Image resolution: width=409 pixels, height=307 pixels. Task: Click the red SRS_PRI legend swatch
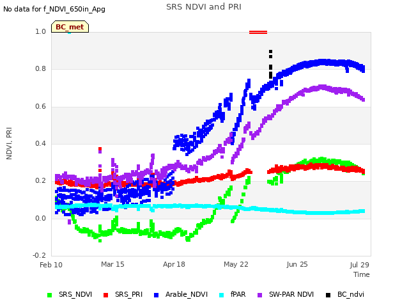tap(105, 295)
